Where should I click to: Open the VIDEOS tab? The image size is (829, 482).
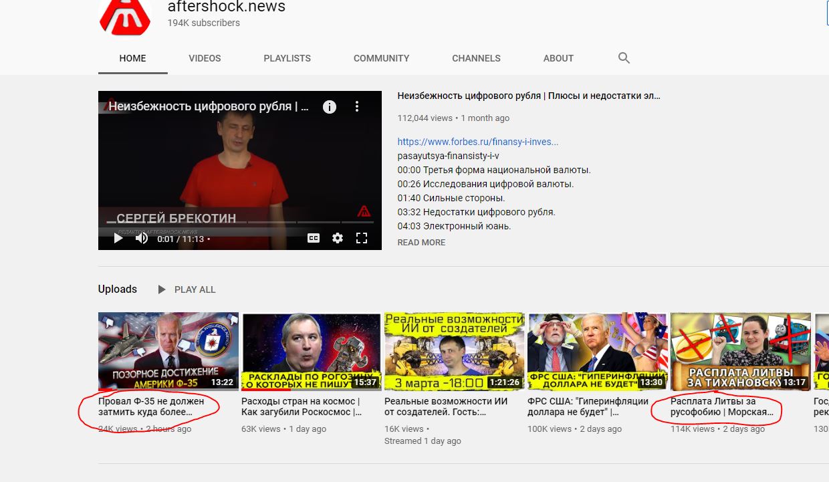tap(205, 58)
